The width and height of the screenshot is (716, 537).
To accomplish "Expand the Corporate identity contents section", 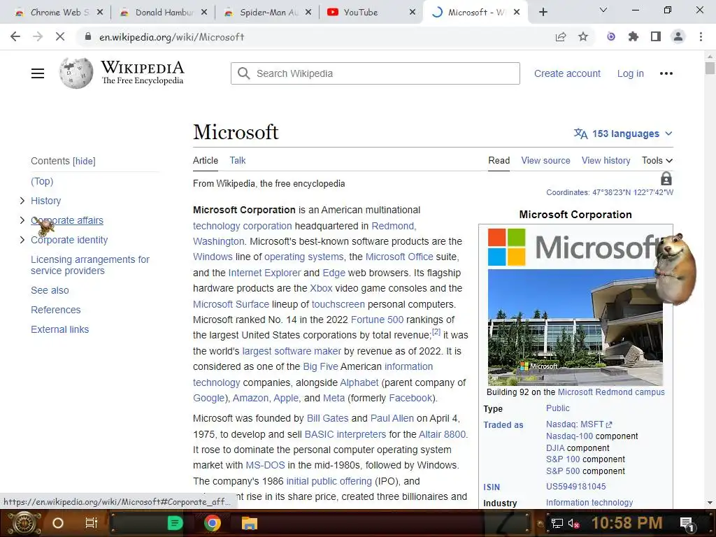I will 22,240.
